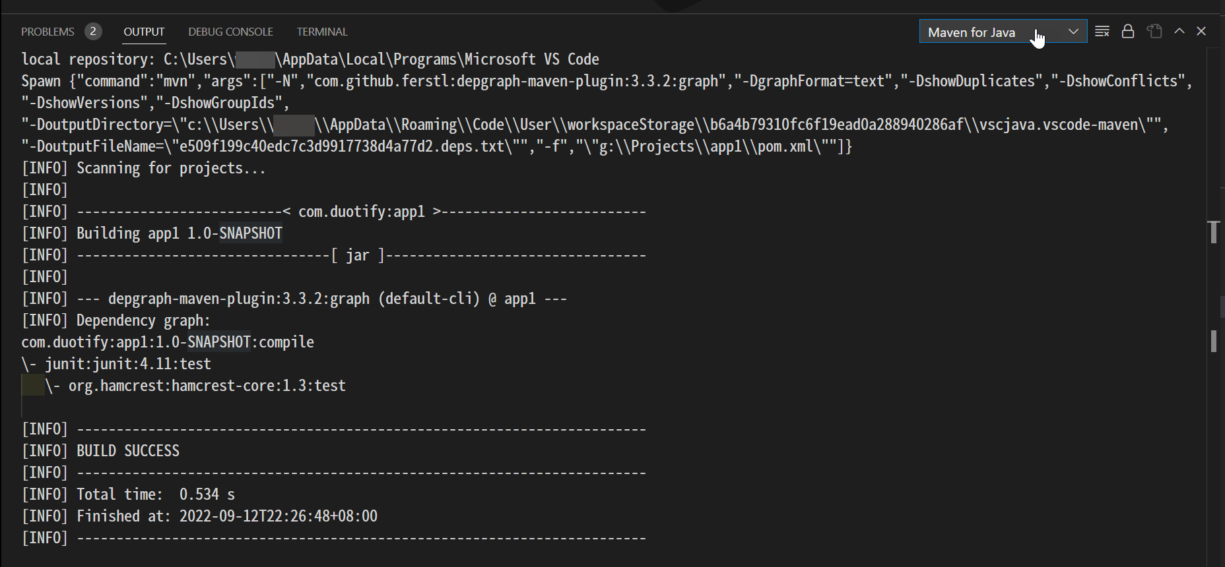Close the bottom panel
This screenshot has width=1225, height=567.
tap(1201, 31)
